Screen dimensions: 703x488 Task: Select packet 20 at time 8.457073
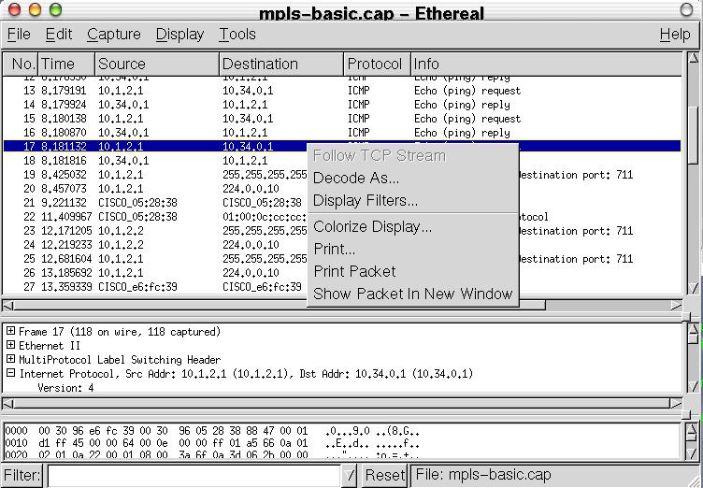coord(154,189)
